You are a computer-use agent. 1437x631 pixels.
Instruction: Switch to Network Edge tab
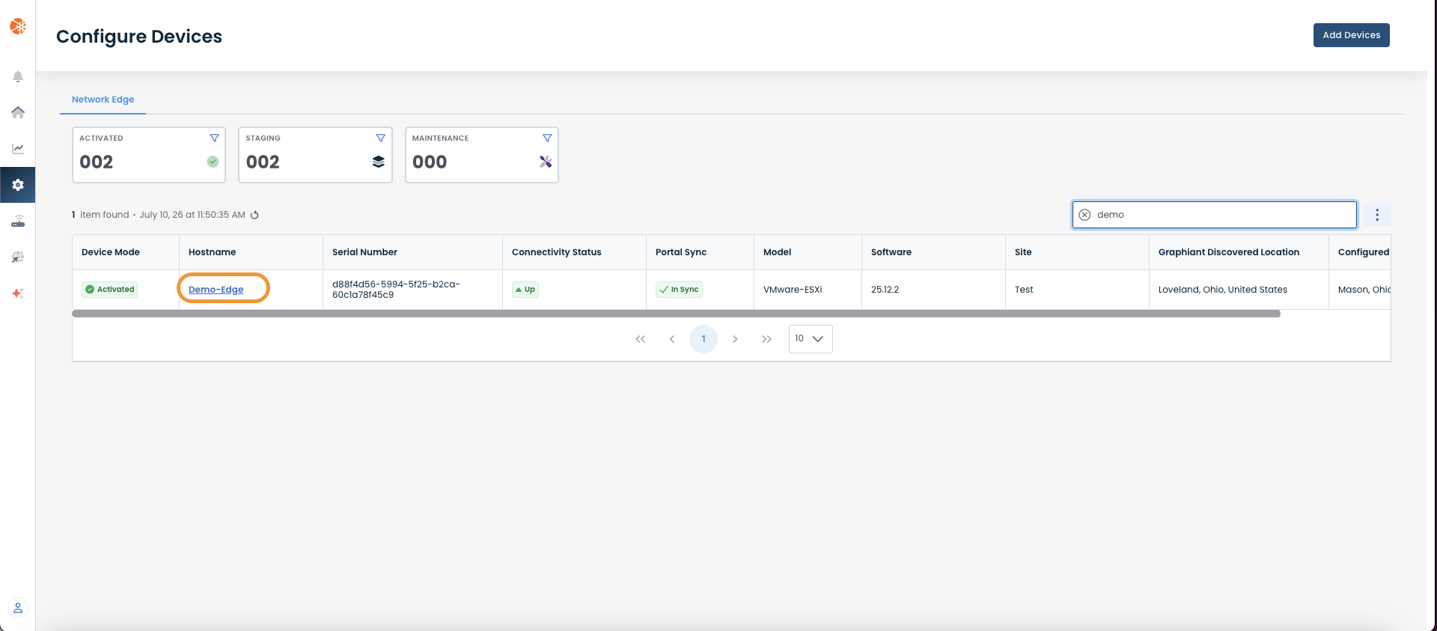coord(103,100)
